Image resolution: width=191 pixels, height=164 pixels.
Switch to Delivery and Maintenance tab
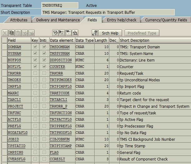coord(58,20)
